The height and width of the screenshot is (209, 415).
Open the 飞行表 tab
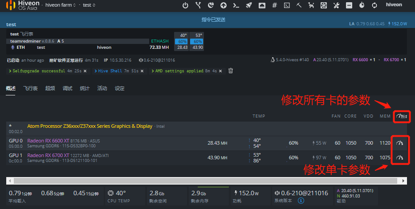point(30,88)
